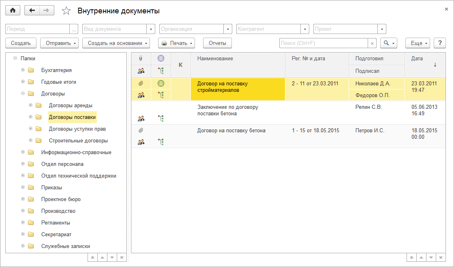Add page to favorites with star icon

tap(66, 11)
